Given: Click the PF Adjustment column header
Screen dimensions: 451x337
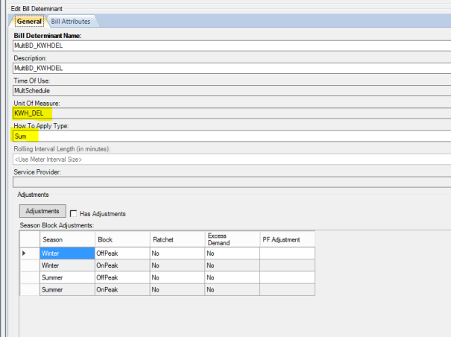Looking at the screenshot, I should click(287, 239).
